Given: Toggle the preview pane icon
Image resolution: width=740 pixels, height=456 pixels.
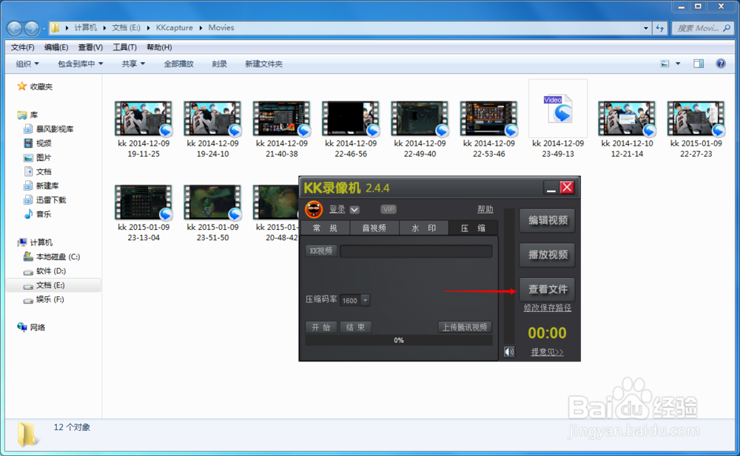Looking at the screenshot, I should pos(699,64).
